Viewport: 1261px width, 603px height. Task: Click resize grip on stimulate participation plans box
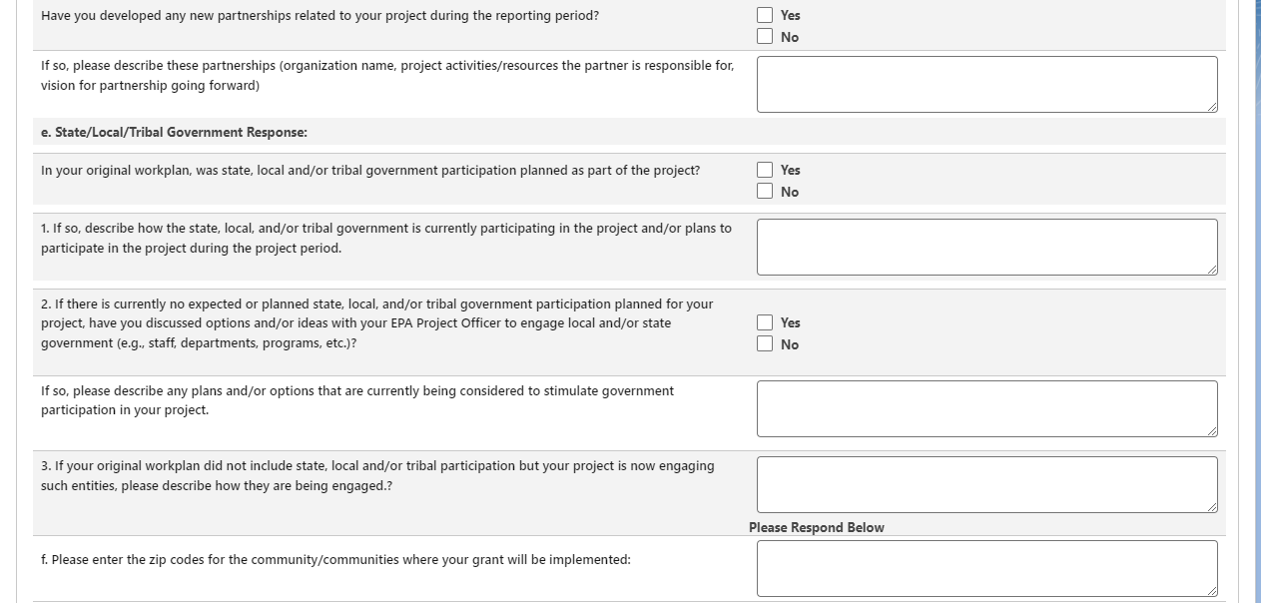(1212, 431)
